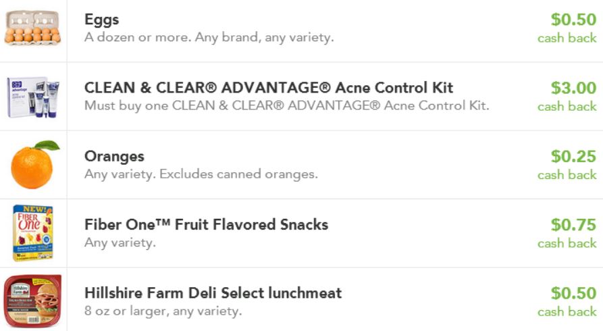The width and height of the screenshot is (603, 331).
Task: Click the Hillshire Farm lunchmeat package image
Action: click(x=32, y=300)
